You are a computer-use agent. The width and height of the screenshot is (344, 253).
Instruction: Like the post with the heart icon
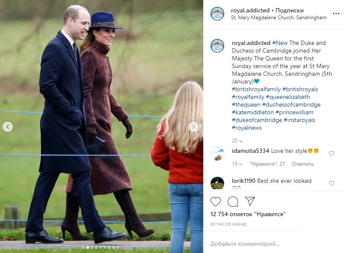click(x=216, y=202)
